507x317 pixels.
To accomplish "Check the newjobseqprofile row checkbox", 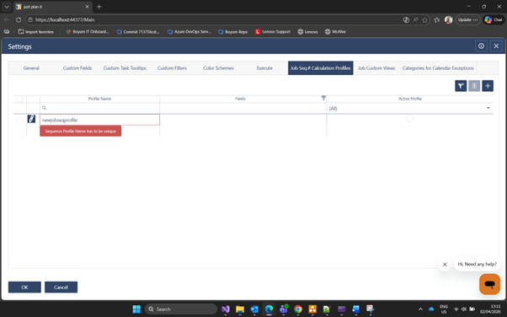I will pyautogui.click(x=19, y=120).
